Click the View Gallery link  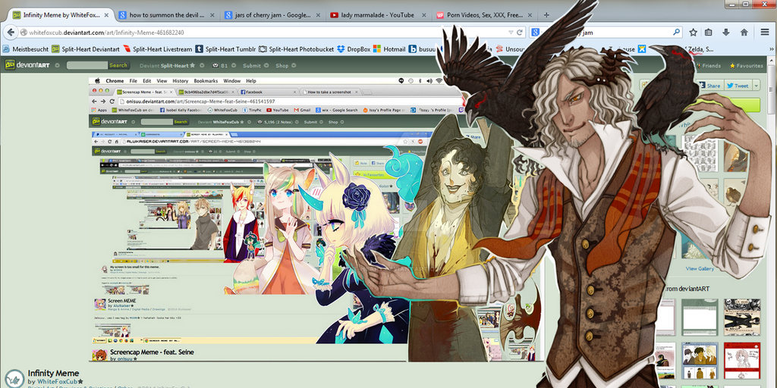[x=700, y=269]
